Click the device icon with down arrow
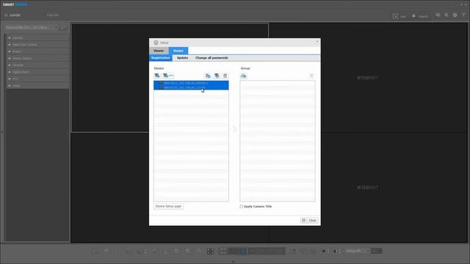Image resolution: width=470 pixels, height=264 pixels. click(217, 76)
